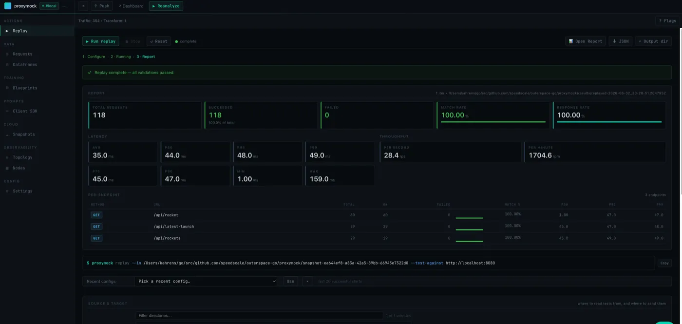The height and width of the screenshot is (324, 682).
Task: Click the P99 latency 49.0 ms card
Action: 340,152
